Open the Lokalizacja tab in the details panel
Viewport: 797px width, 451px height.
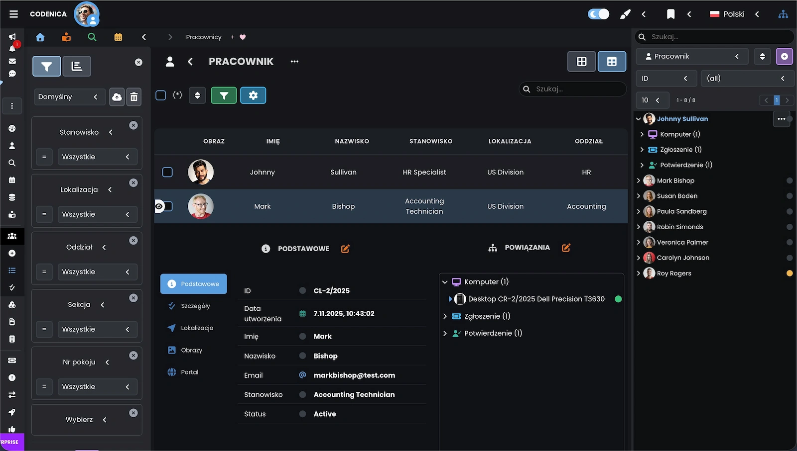click(197, 328)
